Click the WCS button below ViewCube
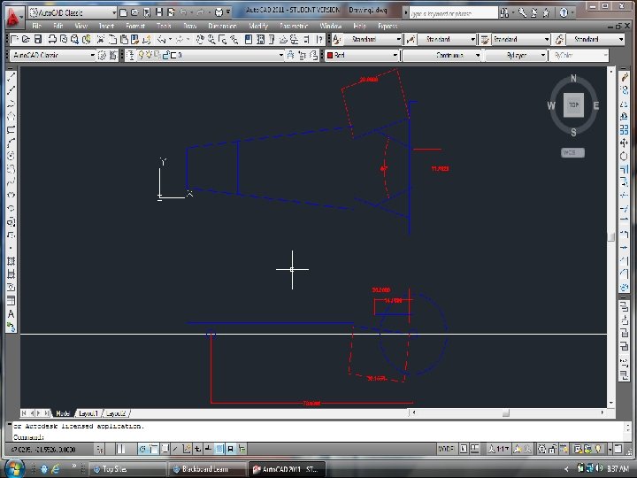Viewport: 637px width, 478px height. [x=572, y=152]
